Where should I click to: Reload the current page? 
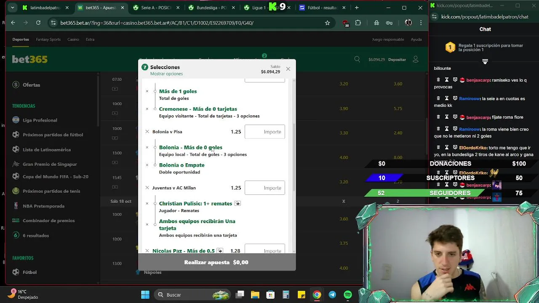coord(38,23)
